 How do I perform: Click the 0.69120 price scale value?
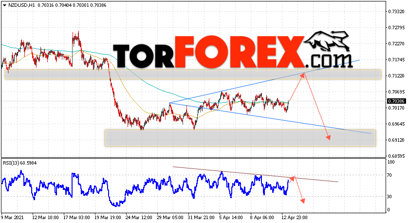point(396,140)
